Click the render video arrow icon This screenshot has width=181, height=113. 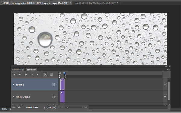click(x=19, y=108)
